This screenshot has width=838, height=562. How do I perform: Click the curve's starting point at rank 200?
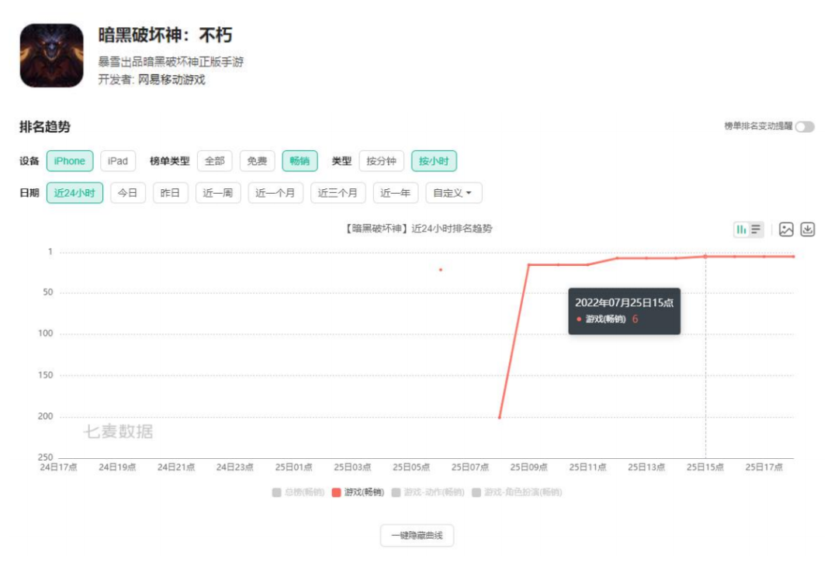tap(500, 417)
